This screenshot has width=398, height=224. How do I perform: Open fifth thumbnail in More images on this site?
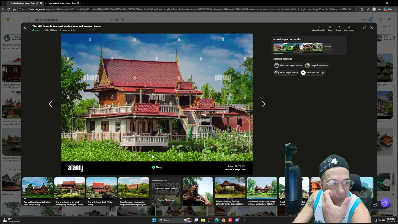tap(318, 47)
